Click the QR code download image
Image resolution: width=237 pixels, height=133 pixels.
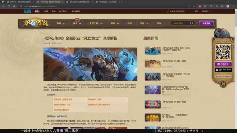coord(223,52)
